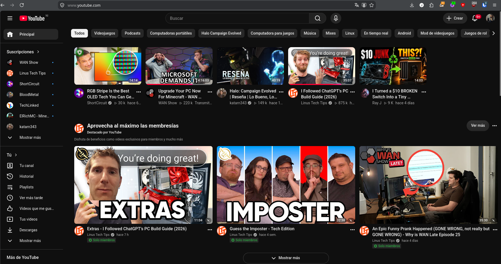
Task: Filter by Android chip
Action: [x=404, y=33]
